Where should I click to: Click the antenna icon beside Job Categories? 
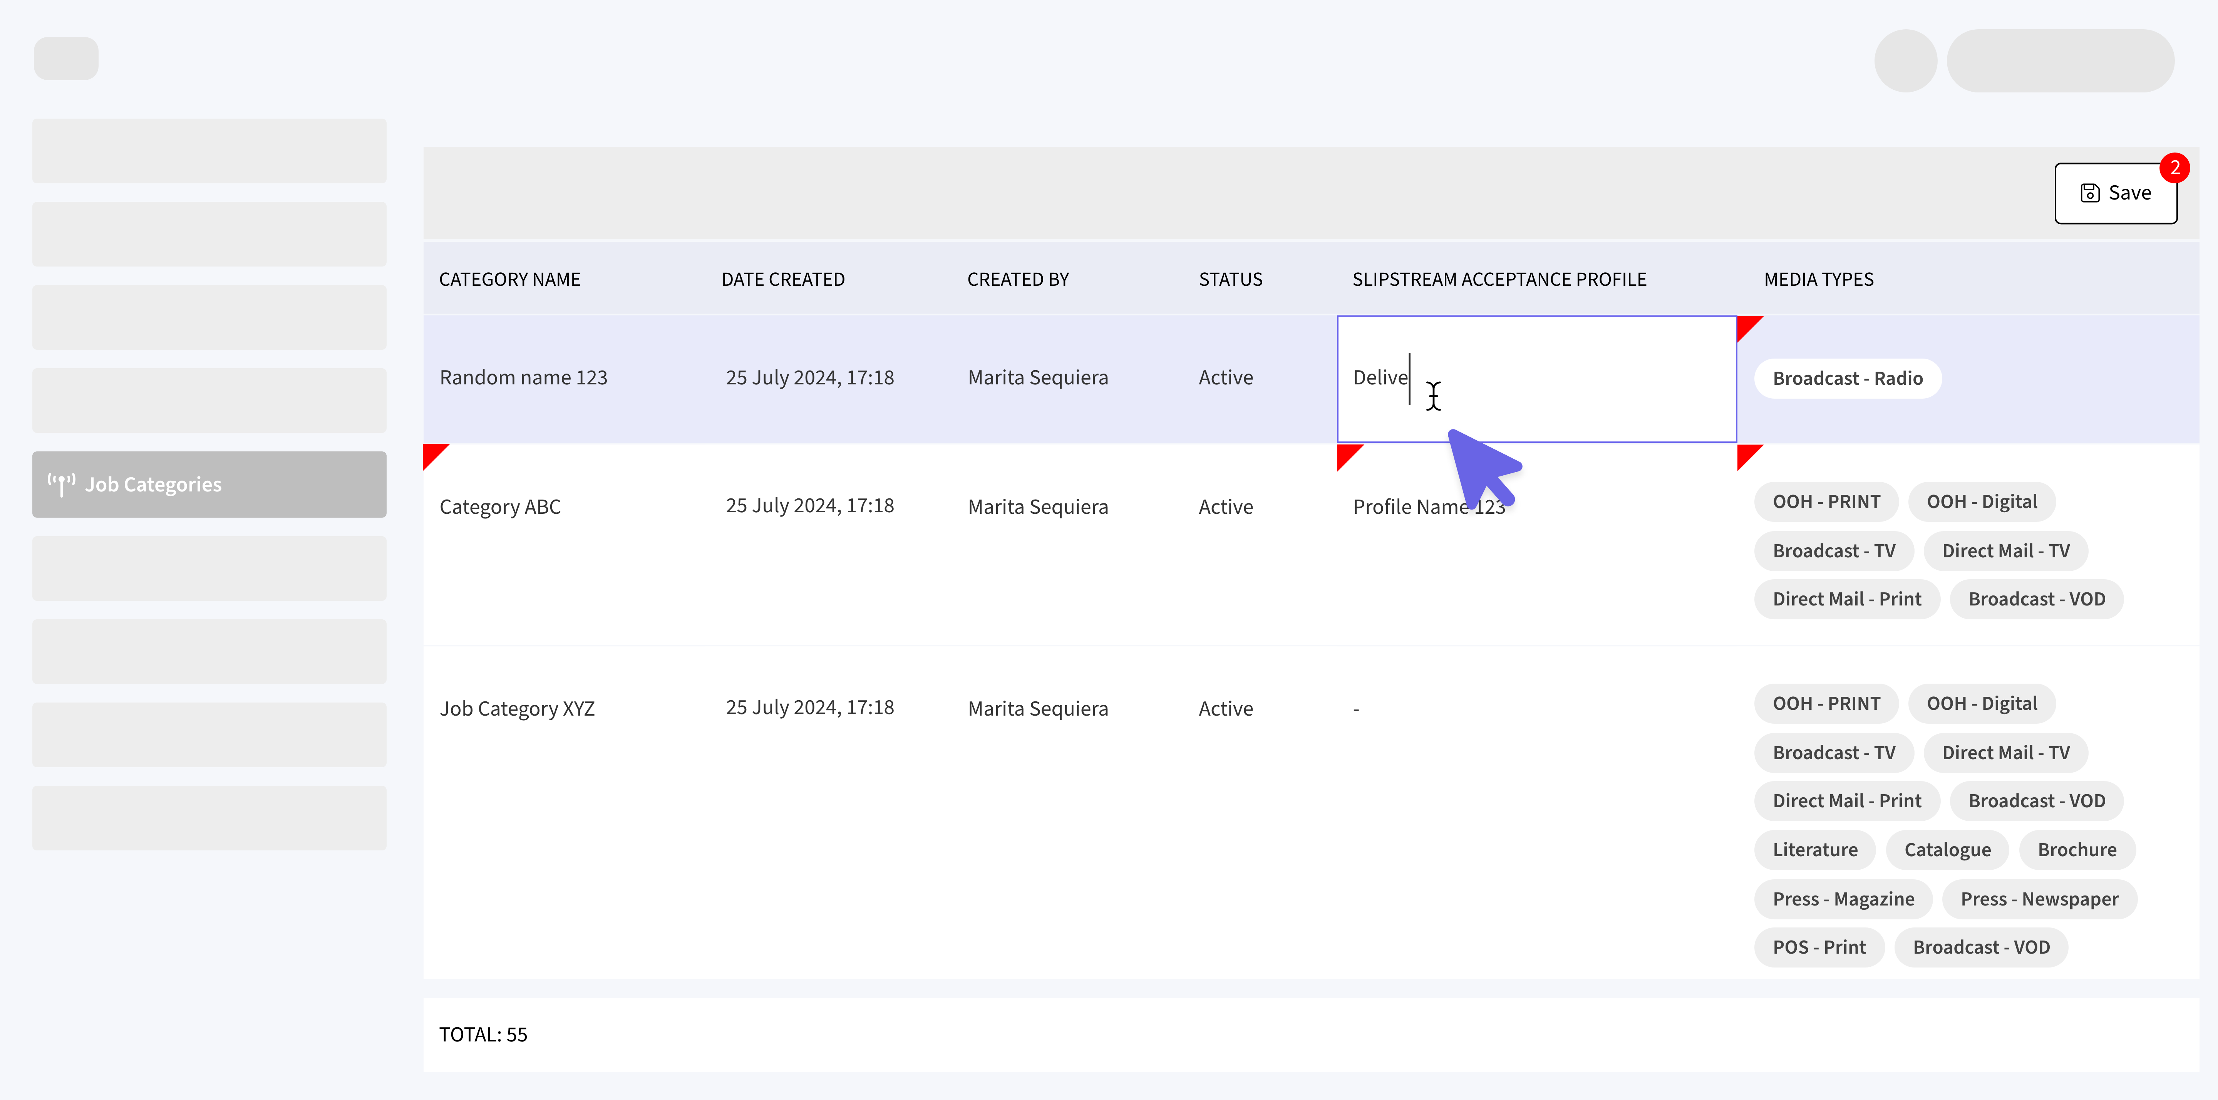tap(61, 484)
